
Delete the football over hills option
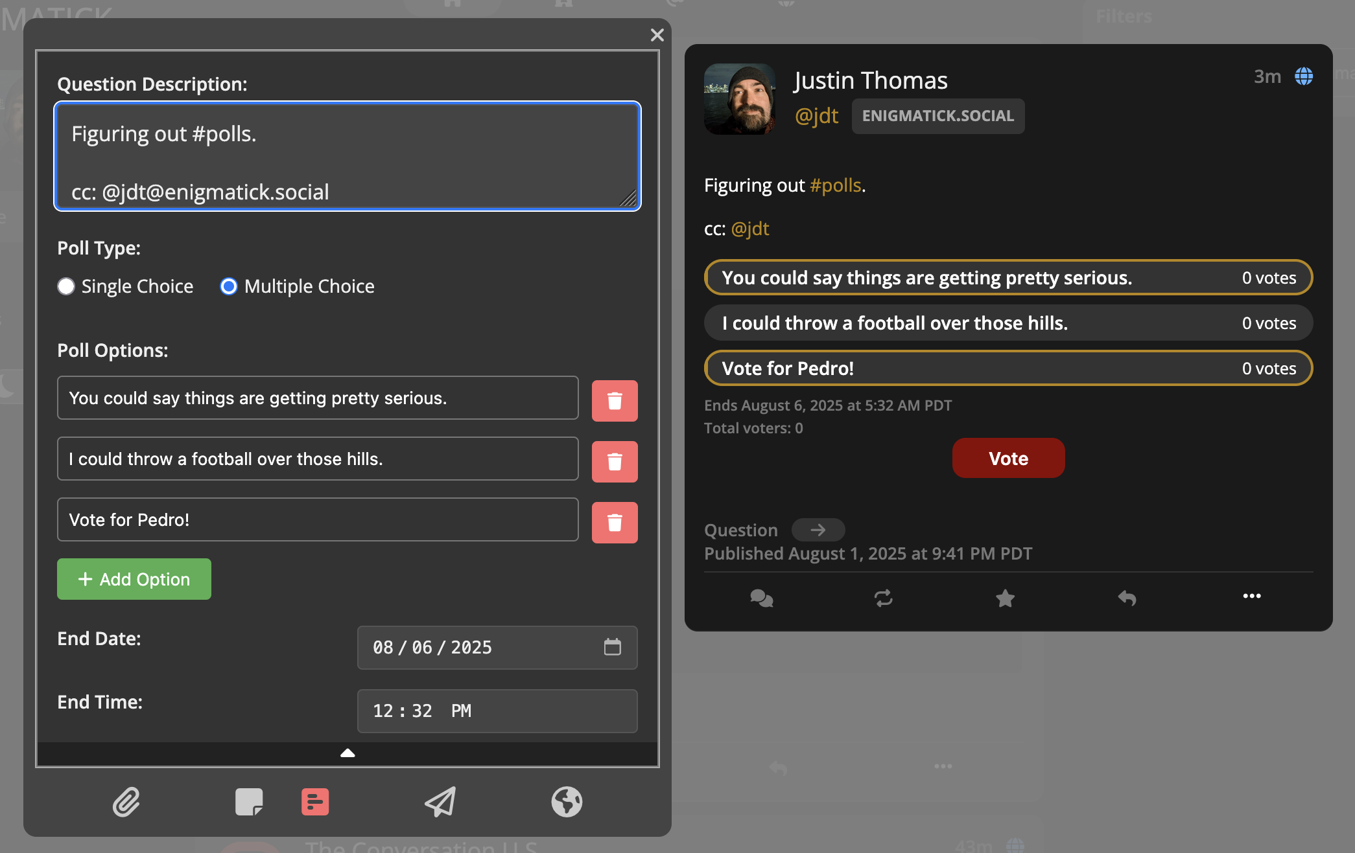[614, 462]
